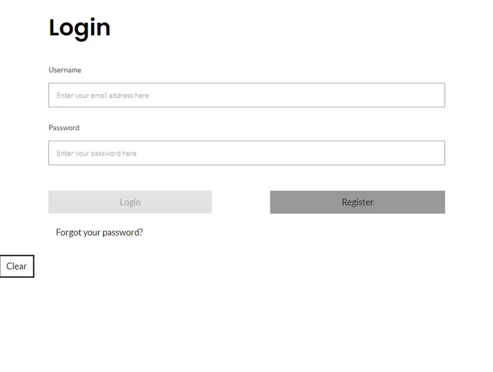Click the large bold Login title text
The height and width of the screenshot is (372, 493).
[79, 28]
